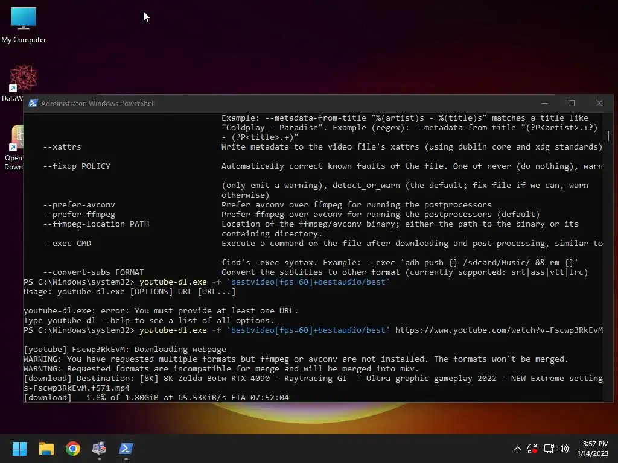This screenshot has height=463, width=618.
Task: Click the 'Downloading webpage' output line
Action: (x=125, y=350)
